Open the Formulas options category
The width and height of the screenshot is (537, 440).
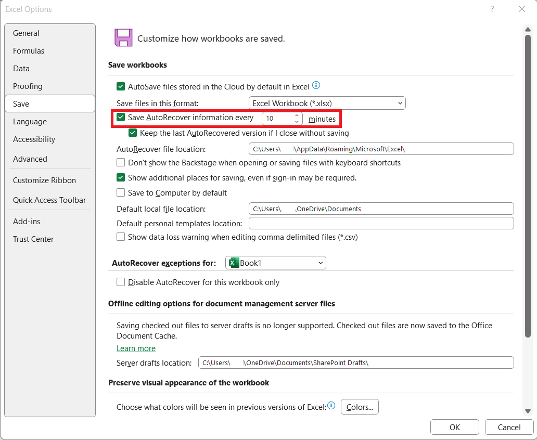click(x=50, y=51)
